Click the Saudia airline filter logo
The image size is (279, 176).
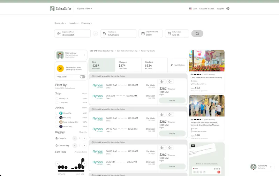(x=61, y=127)
